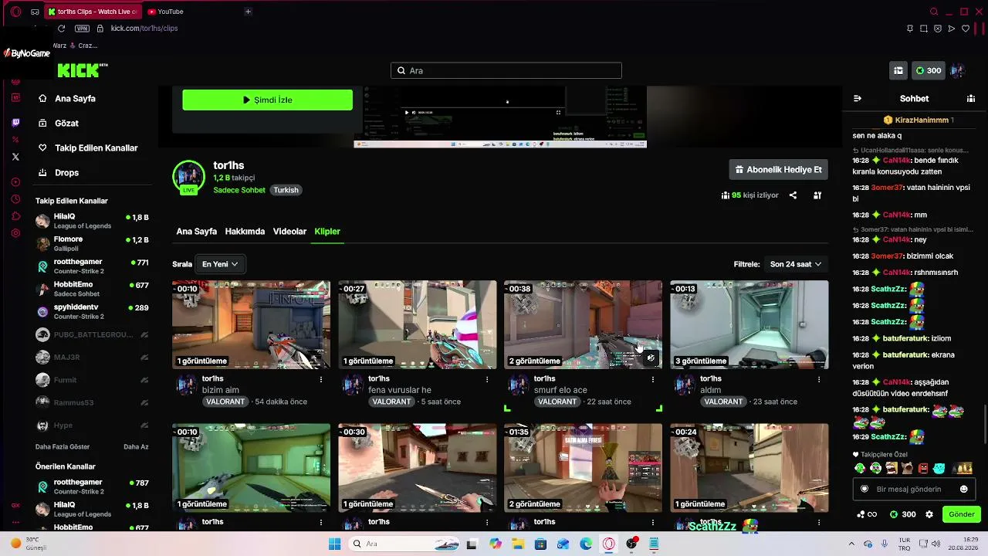Open the Twitch shortcut in Opera's sidebar
988x556 pixels.
[15, 123]
